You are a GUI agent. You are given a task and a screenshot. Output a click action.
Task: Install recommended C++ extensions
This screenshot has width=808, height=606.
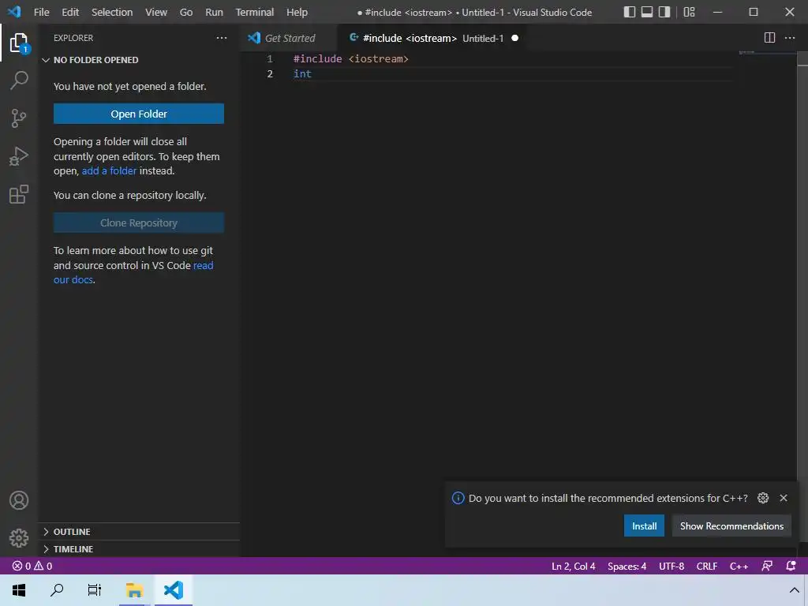click(x=644, y=526)
